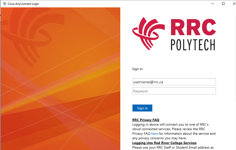The height and width of the screenshot is (150, 236).
Task: Click the Cisco AnyConnect title bar icon
Action: (x=4, y=4)
